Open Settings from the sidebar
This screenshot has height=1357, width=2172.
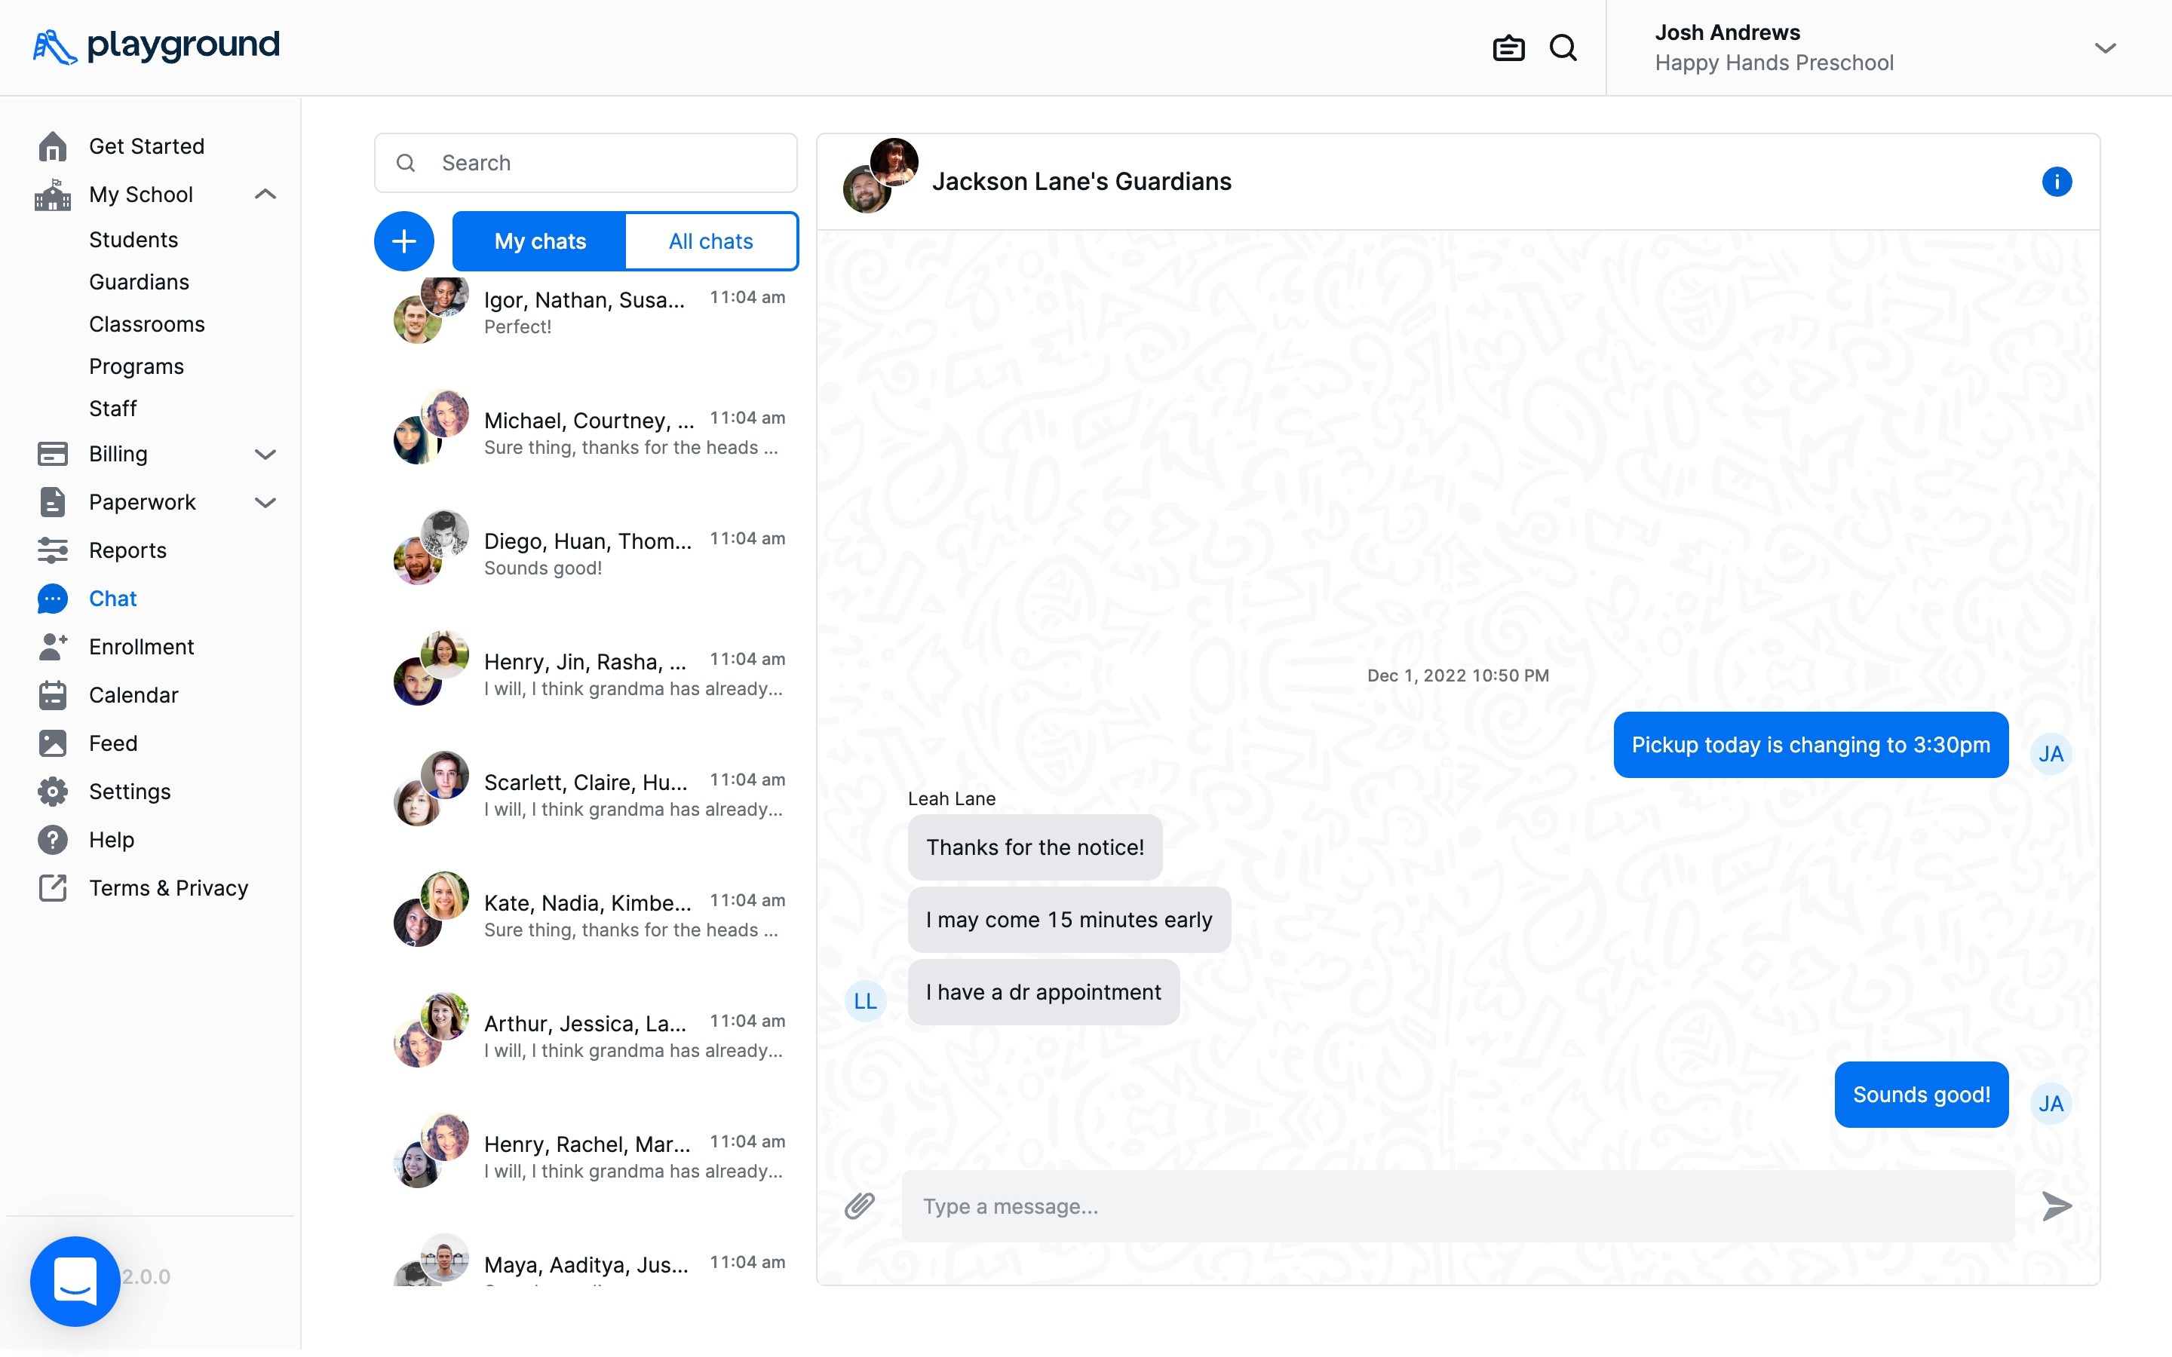(129, 791)
